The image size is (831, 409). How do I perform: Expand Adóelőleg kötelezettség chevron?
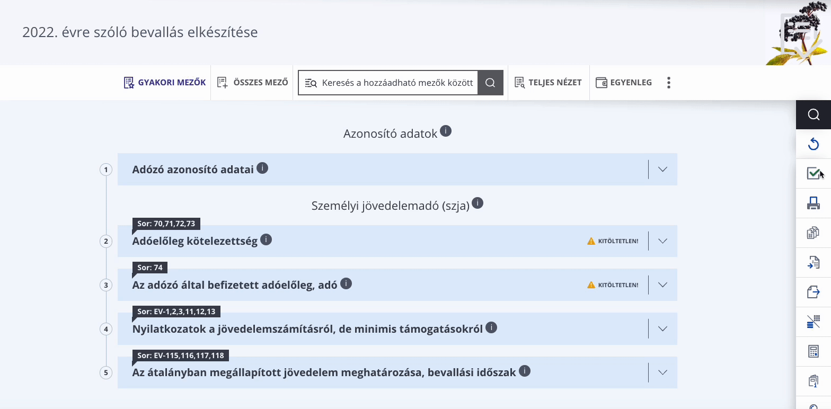pos(662,241)
